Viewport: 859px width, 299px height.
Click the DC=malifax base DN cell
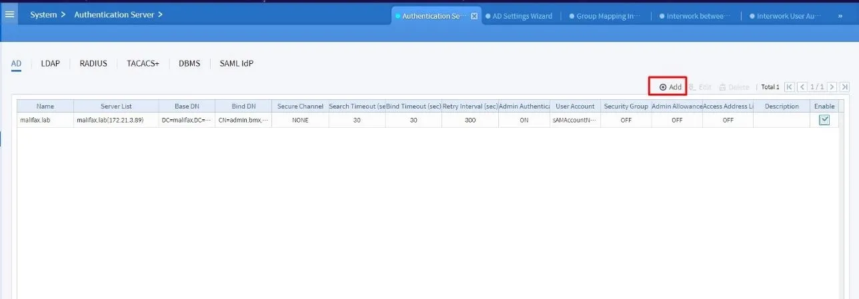pos(187,120)
